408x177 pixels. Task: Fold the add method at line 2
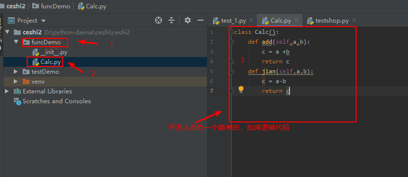tap(232, 42)
